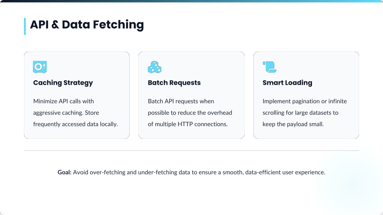The height and width of the screenshot is (215, 383).
Task: Click the 'Batch API requests when' text line
Action: 181,101
